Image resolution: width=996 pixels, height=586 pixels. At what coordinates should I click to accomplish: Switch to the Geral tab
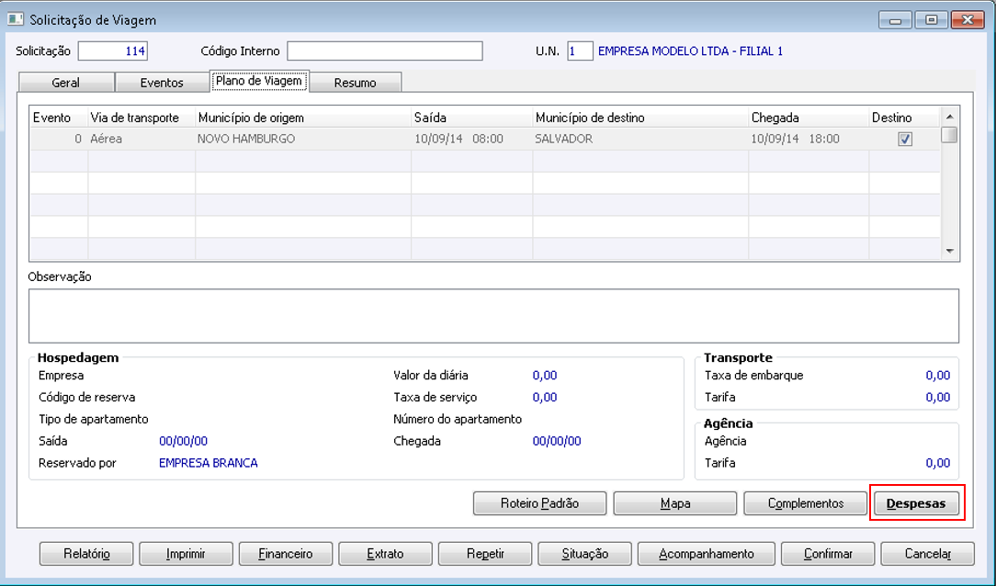[x=66, y=83]
